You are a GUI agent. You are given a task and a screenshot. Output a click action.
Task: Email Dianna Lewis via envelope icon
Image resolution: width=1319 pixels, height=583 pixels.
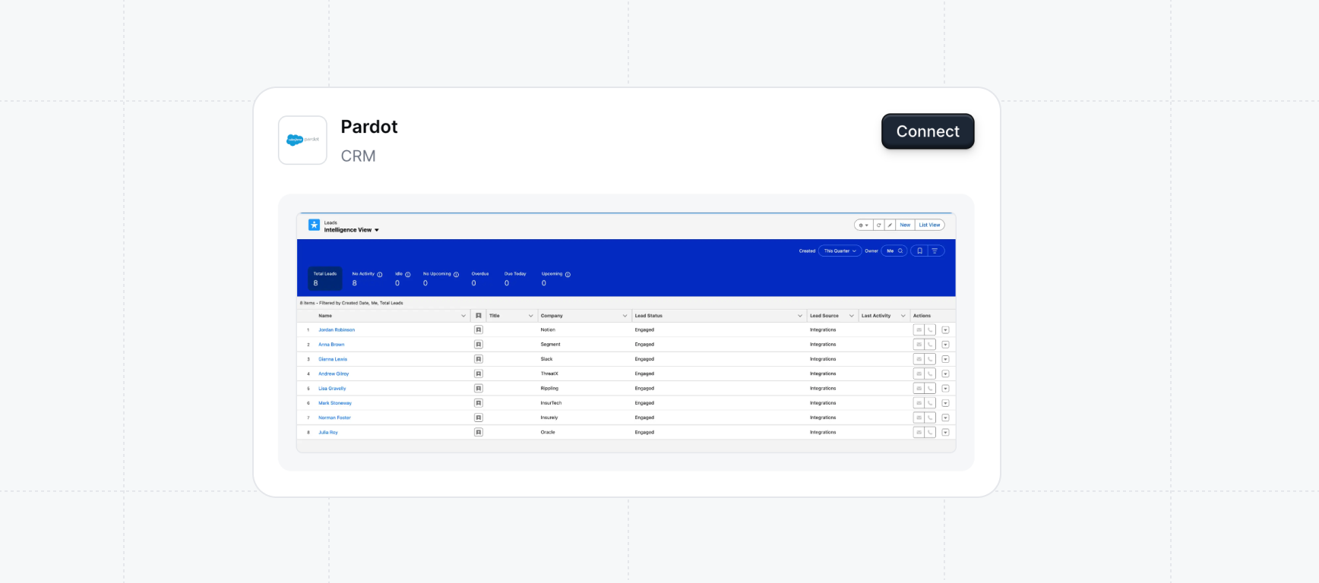pos(919,359)
